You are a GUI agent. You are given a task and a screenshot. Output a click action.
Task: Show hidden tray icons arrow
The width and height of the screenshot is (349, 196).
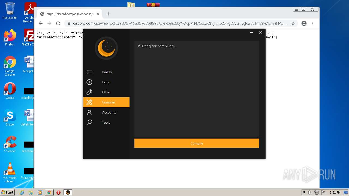[304, 192]
